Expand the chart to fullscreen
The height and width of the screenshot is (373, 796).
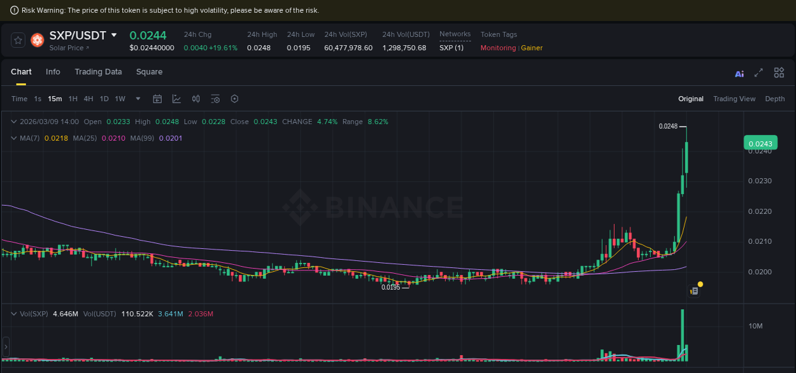coord(758,73)
